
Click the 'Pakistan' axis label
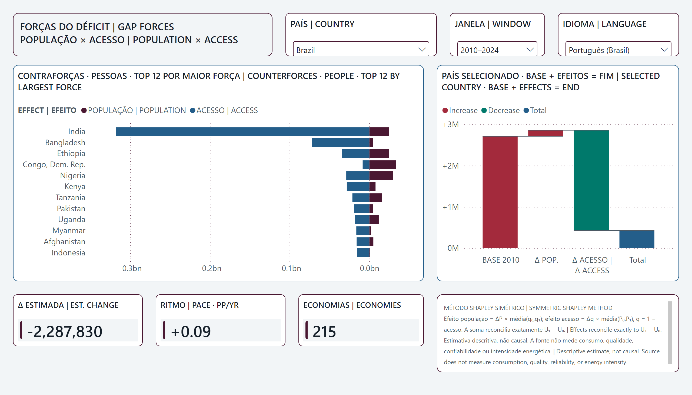[x=71, y=209]
